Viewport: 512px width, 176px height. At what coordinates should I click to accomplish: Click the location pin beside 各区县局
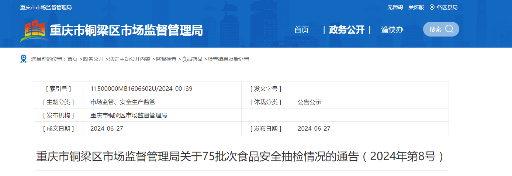(432, 7)
